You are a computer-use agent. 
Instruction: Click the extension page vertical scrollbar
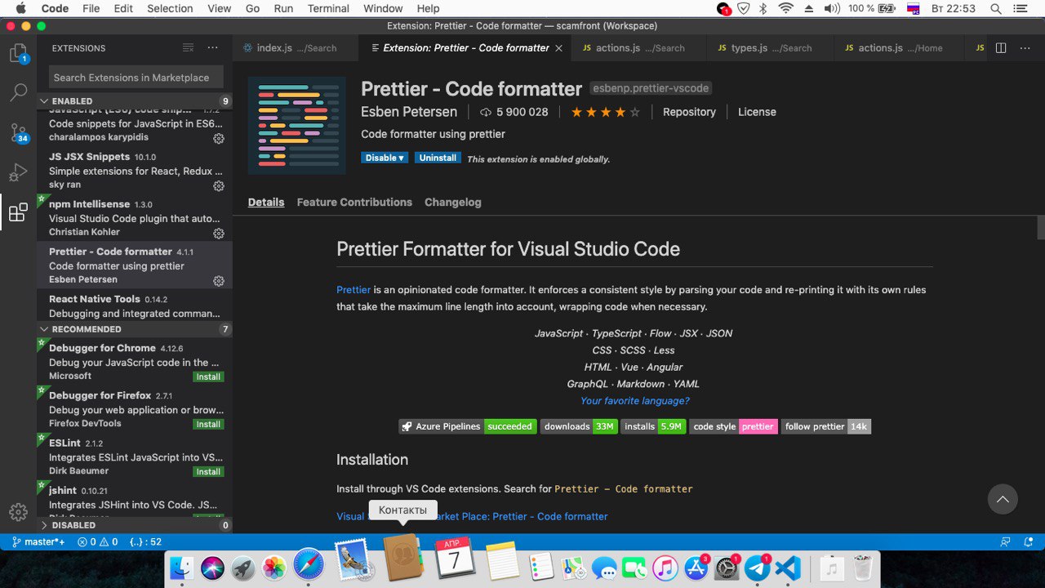1041,227
